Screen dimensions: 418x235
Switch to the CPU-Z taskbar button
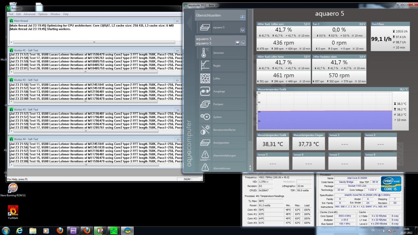click(73, 231)
